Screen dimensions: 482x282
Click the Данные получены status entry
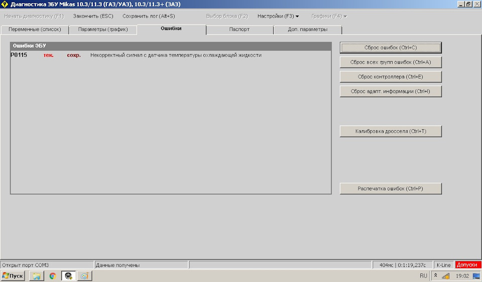(141, 265)
